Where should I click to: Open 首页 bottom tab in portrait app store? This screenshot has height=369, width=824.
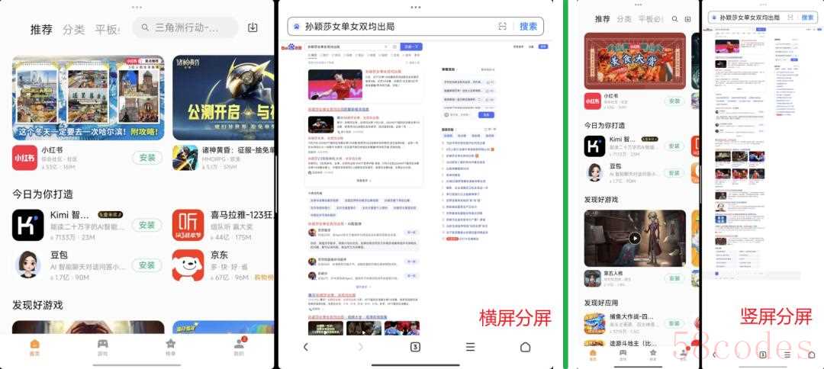pyautogui.click(x=593, y=355)
